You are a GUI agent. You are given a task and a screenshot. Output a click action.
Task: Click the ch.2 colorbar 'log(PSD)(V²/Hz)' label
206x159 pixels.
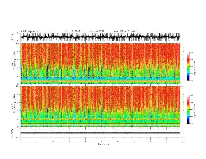(x=195, y=111)
